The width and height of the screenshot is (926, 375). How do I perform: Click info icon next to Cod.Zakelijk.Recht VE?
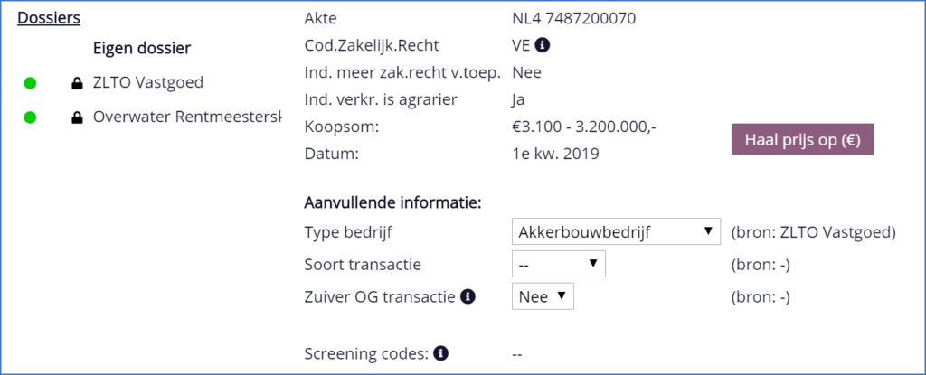543,45
